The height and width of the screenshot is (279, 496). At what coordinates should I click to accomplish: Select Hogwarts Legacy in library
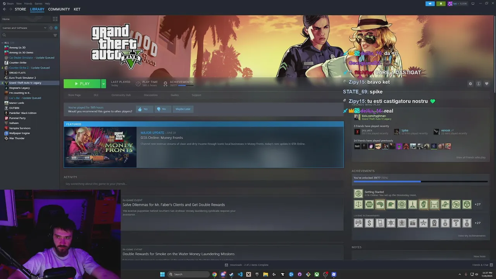19,88
